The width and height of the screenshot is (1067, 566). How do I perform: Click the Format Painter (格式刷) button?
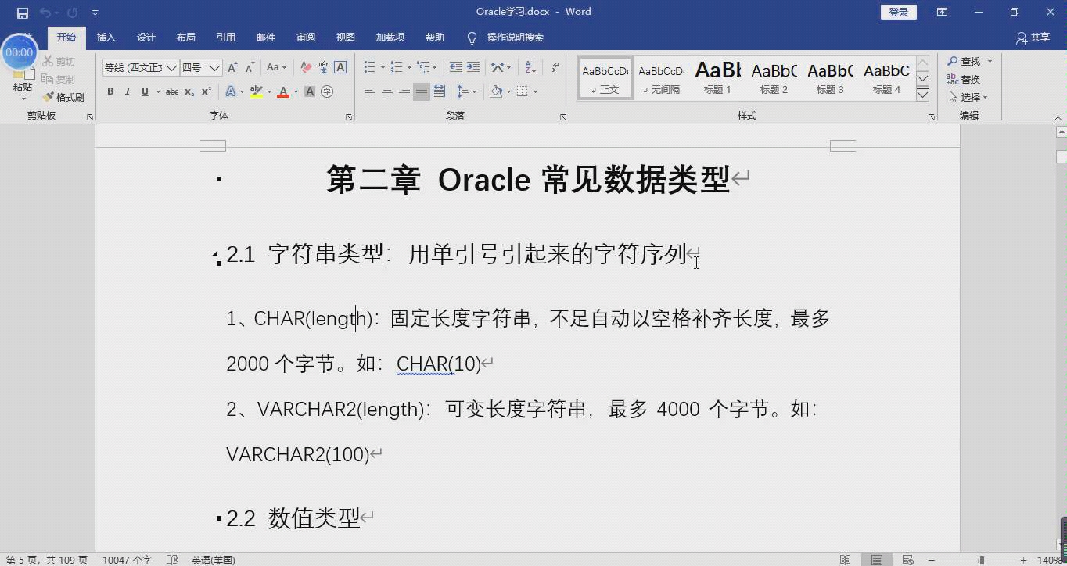(x=63, y=98)
